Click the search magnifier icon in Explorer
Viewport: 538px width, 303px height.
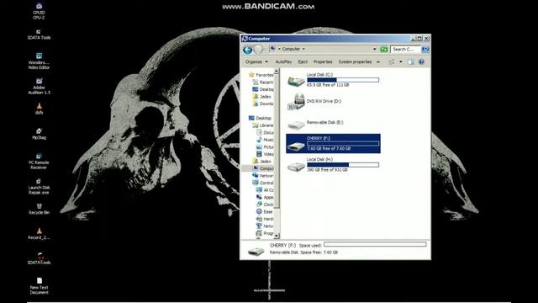coord(425,50)
